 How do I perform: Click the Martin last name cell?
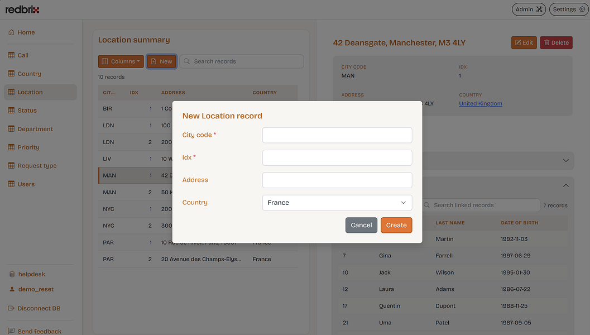click(444, 239)
